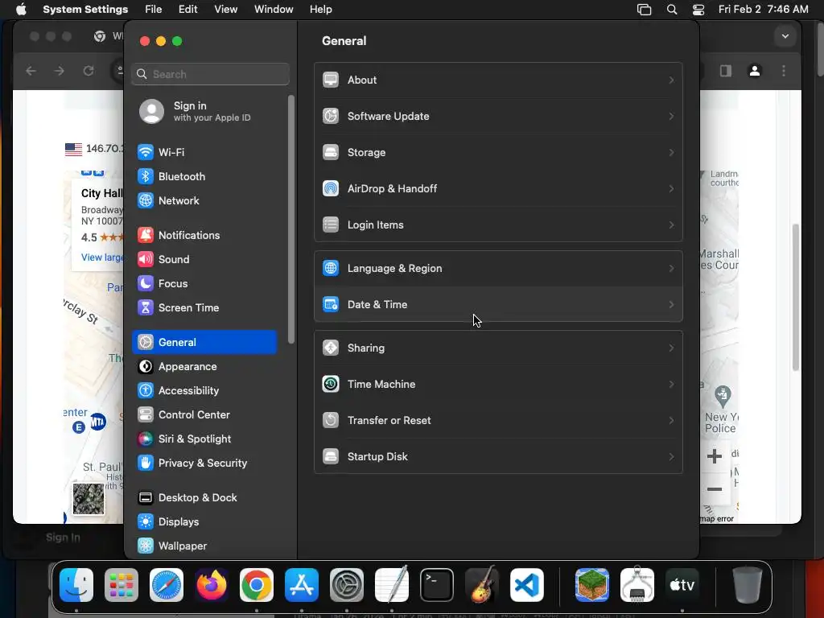Select the Date & Time calendar icon
This screenshot has height=618, width=824.
[x=331, y=305]
